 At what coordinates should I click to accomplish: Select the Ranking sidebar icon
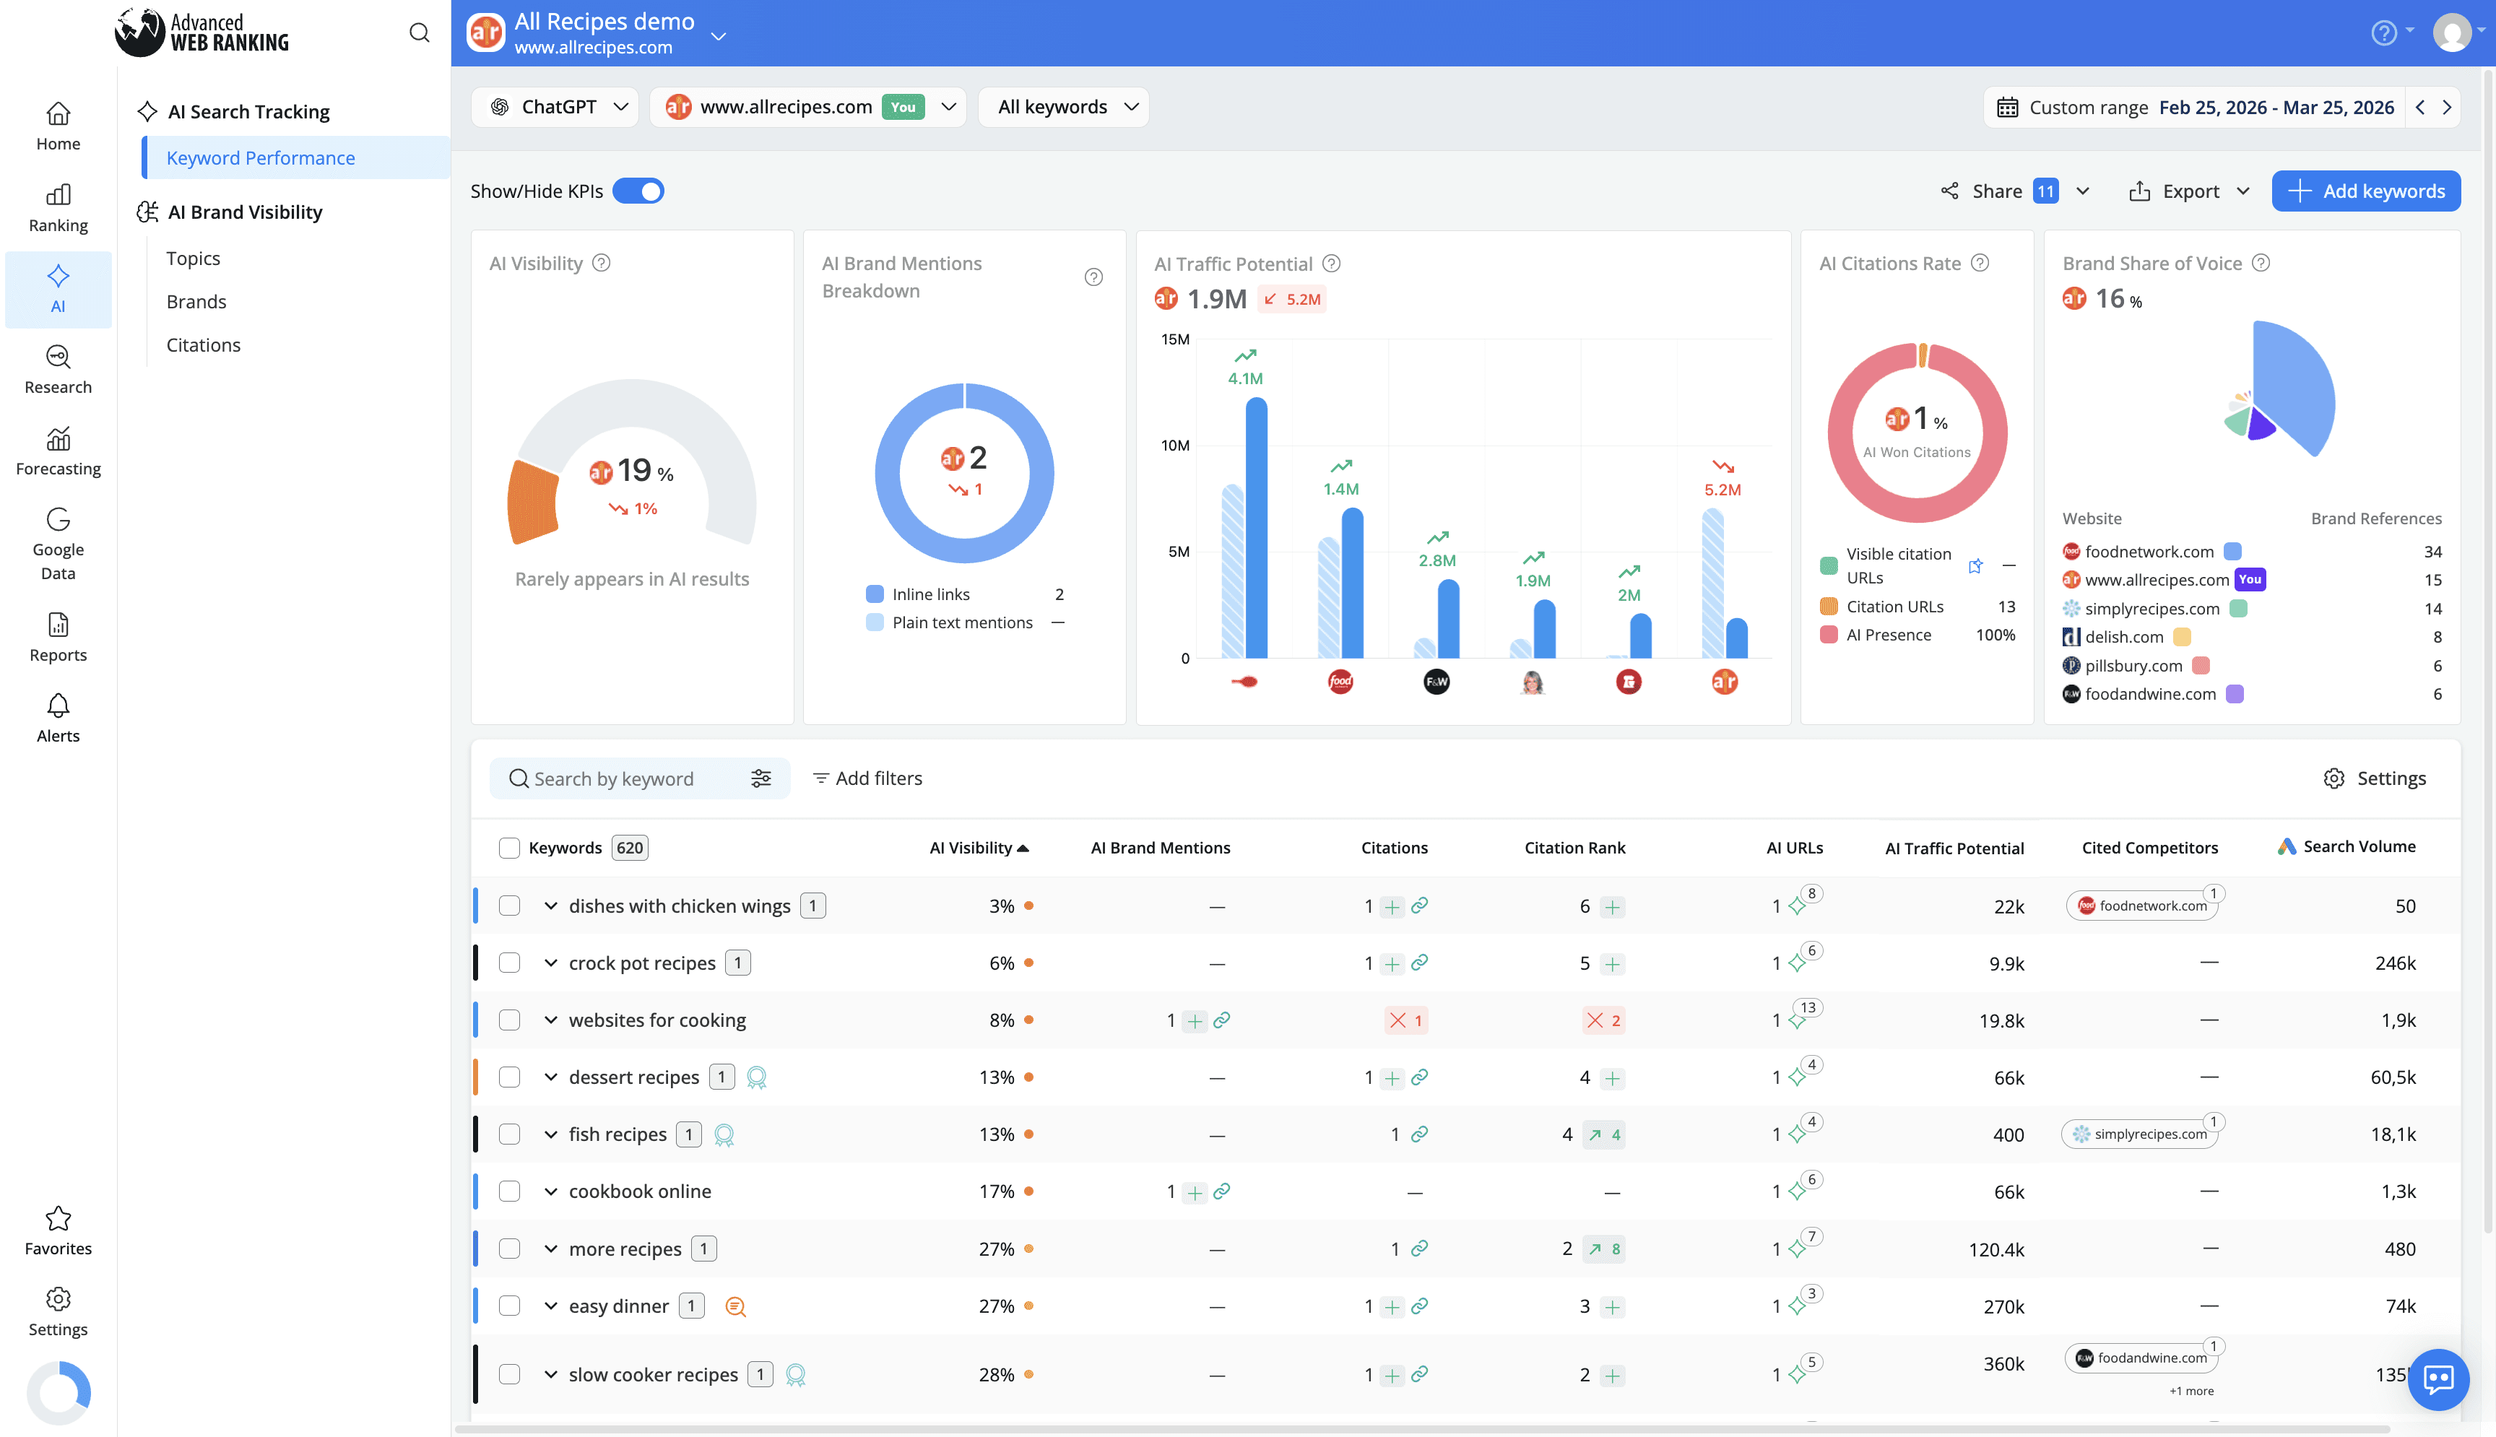click(57, 208)
